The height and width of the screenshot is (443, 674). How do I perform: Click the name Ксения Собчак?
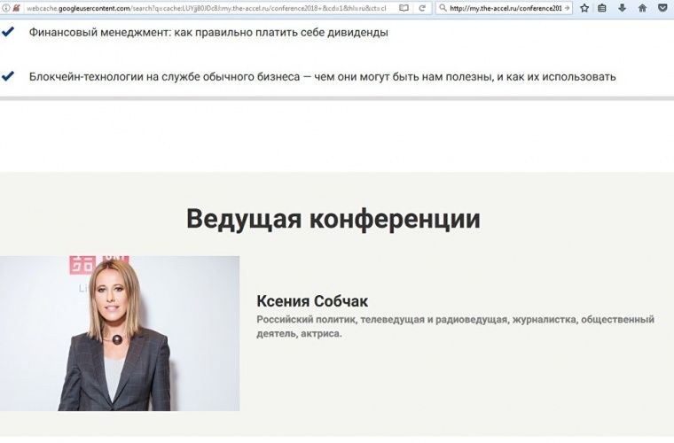311,301
